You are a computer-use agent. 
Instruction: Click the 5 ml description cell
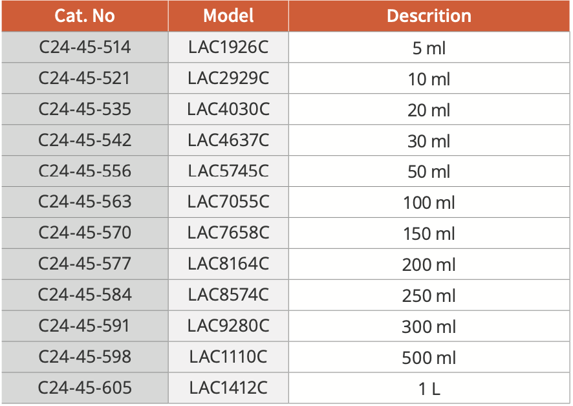click(429, 48)
